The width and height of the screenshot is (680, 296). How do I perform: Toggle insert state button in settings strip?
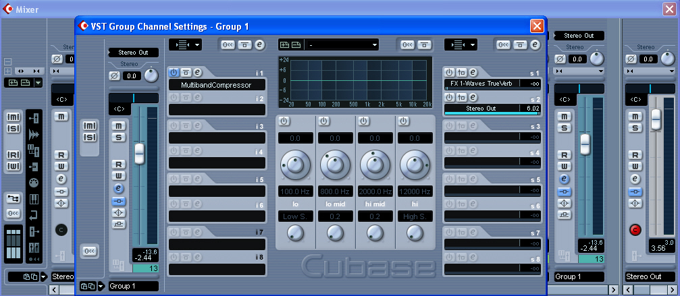click(x=119, y=201)
